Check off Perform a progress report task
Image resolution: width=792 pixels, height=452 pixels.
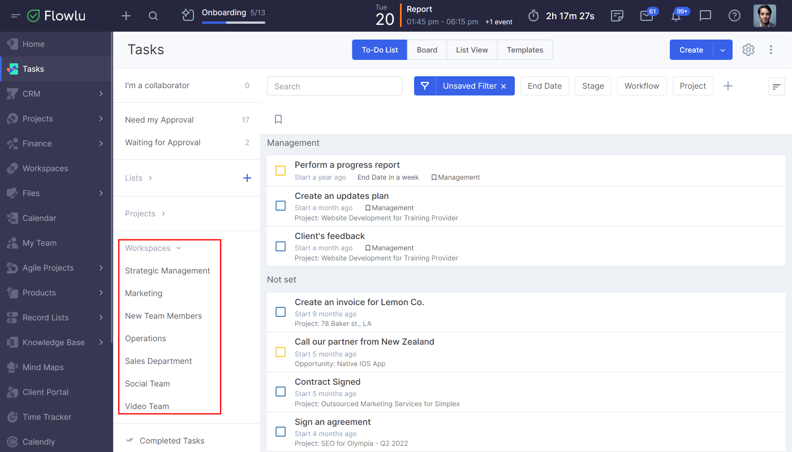[281, 171]
